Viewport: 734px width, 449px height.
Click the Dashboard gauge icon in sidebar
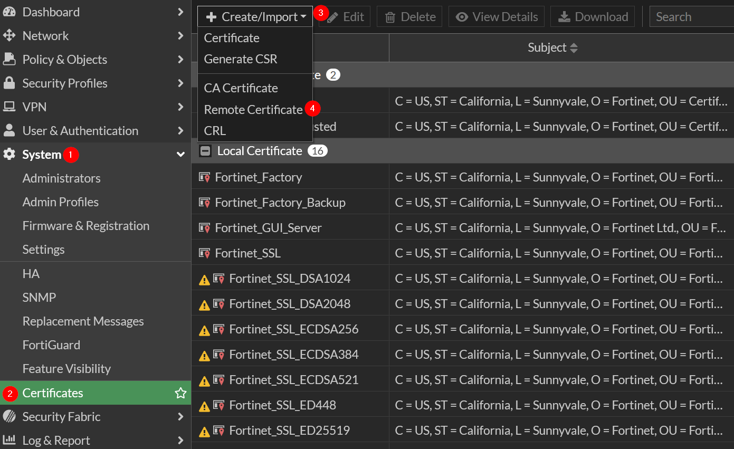(9, 12)
